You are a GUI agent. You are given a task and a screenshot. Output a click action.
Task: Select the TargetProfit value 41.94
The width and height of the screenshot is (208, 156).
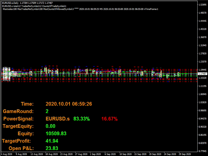point(52,141)
